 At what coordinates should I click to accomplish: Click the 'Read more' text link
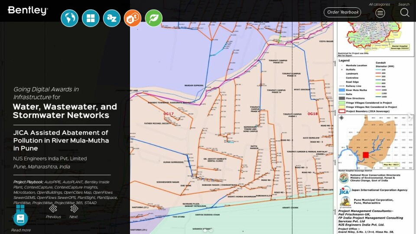click(x=21, y=230)
